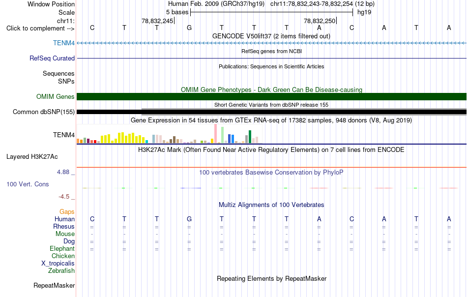Image resolution: width=467 pixels, height=297 pixels.
Task: Click the Scale label in the left column
Action: coord(67,12)
